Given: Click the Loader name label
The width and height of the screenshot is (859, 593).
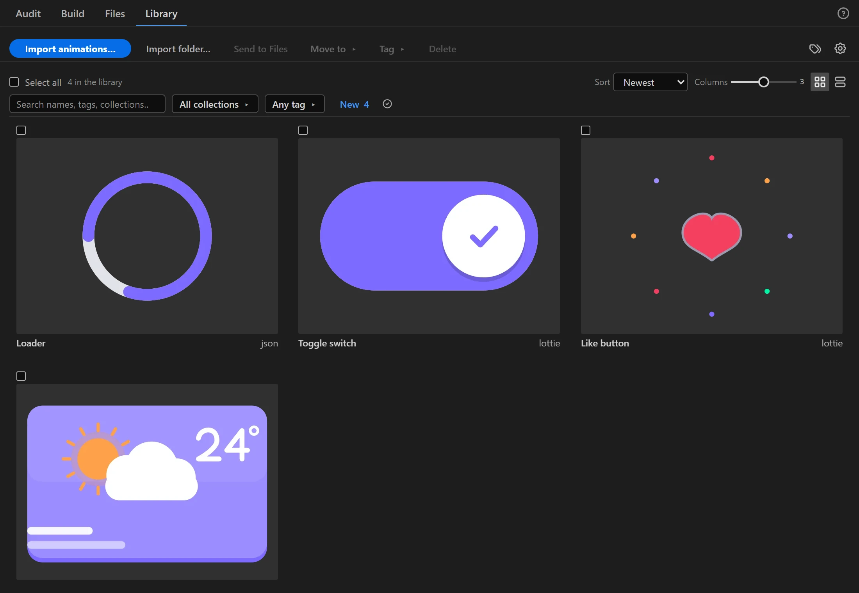Looking at the screenshot, I should pyautogui.click(x=31, y=343).
